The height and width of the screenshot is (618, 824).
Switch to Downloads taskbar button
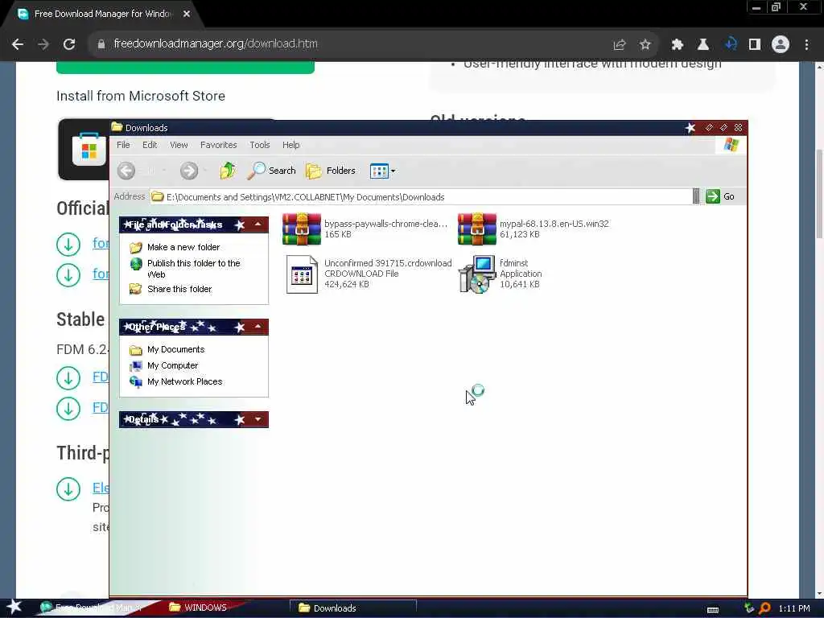(x=352, y=608)
